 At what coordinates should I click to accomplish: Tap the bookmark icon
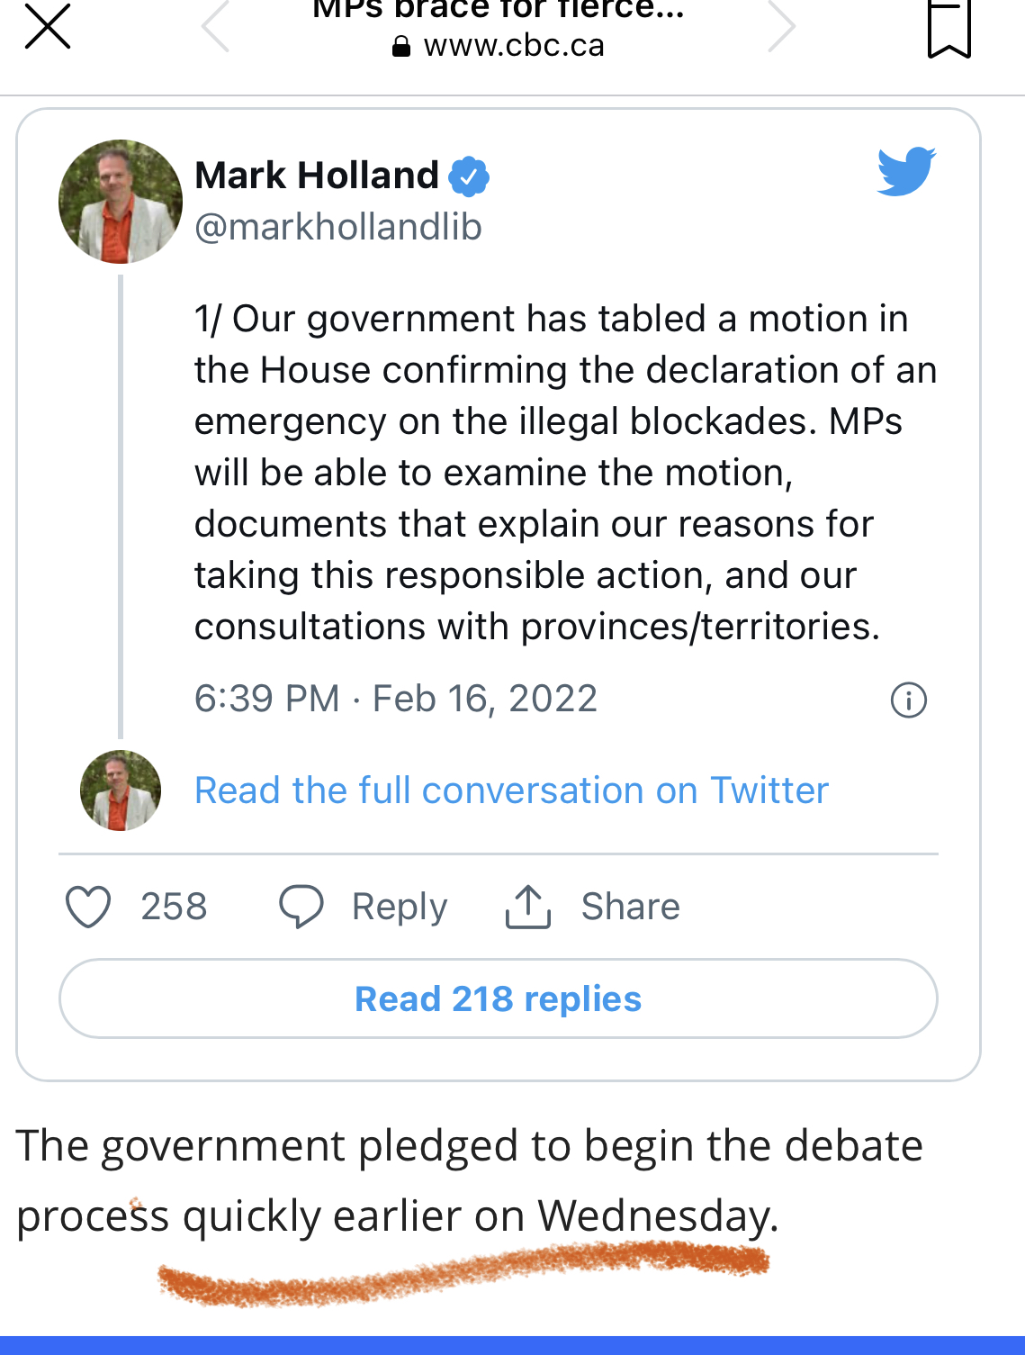click(x=949, y=29)
